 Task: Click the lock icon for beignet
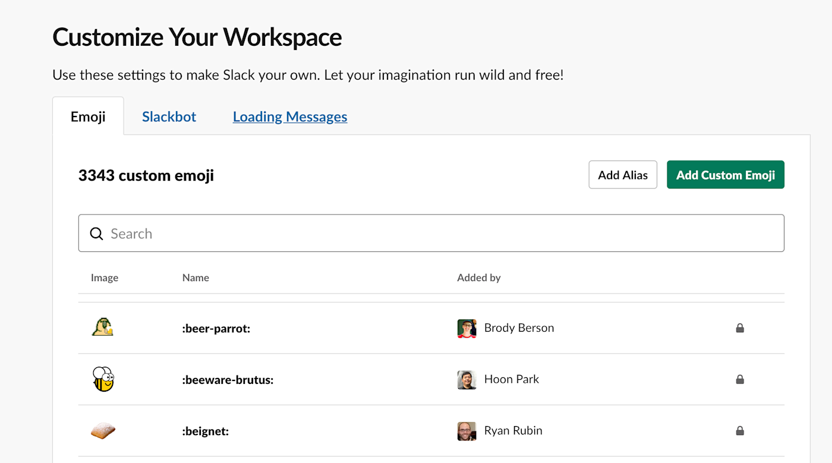coord(740,431)
